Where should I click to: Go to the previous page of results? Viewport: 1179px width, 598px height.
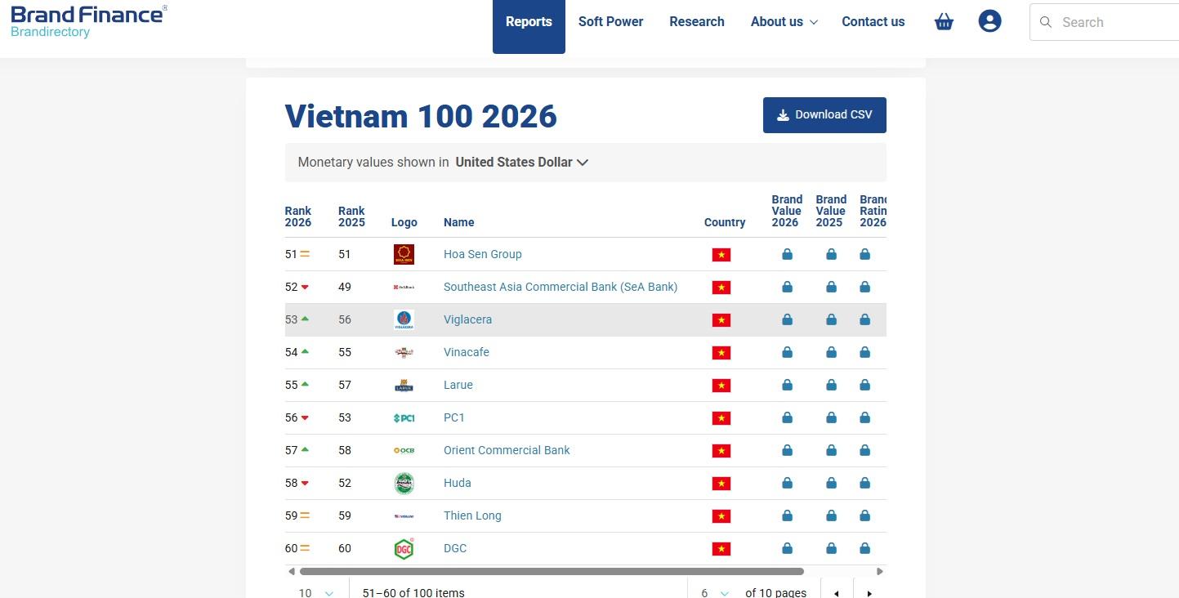tap(836, 593)
